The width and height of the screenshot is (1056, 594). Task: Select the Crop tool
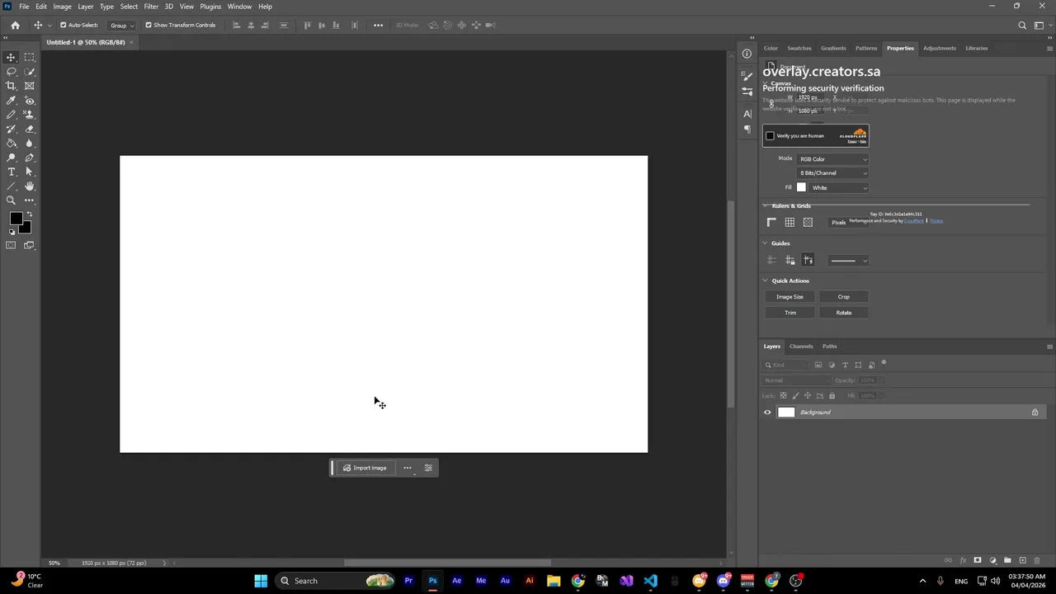click(12, 86)
